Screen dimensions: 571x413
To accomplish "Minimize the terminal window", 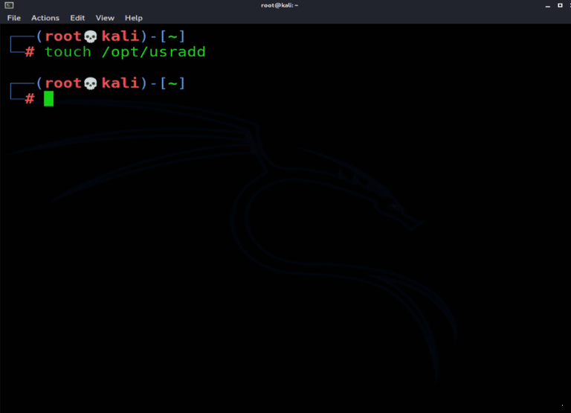I will pyautogui.click(x=548, y=5).
